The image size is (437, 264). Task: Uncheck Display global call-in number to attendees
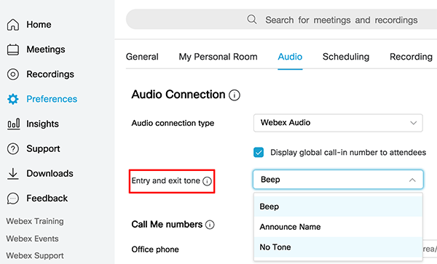pyautogui.click(x=259, y=153)
